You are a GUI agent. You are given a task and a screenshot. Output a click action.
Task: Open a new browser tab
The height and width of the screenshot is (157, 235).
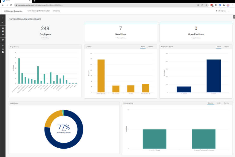pyautogui.click(x=35, y=1)
